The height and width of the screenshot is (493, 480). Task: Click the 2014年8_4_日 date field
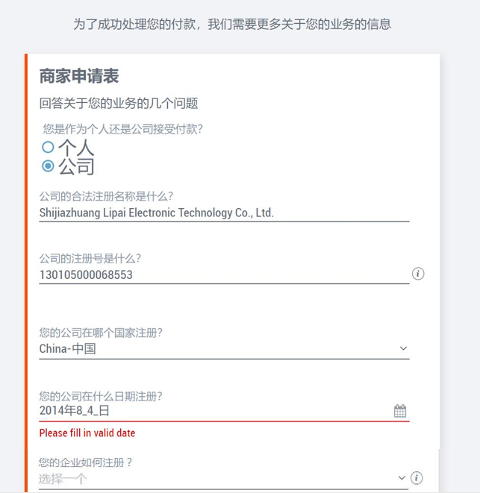(x=224, y=411)
